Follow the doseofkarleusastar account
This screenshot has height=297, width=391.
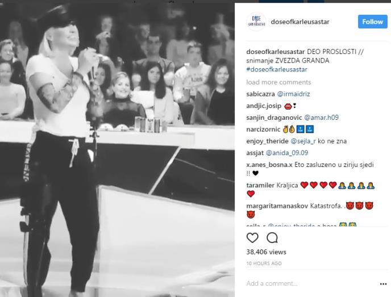(373, 22)
